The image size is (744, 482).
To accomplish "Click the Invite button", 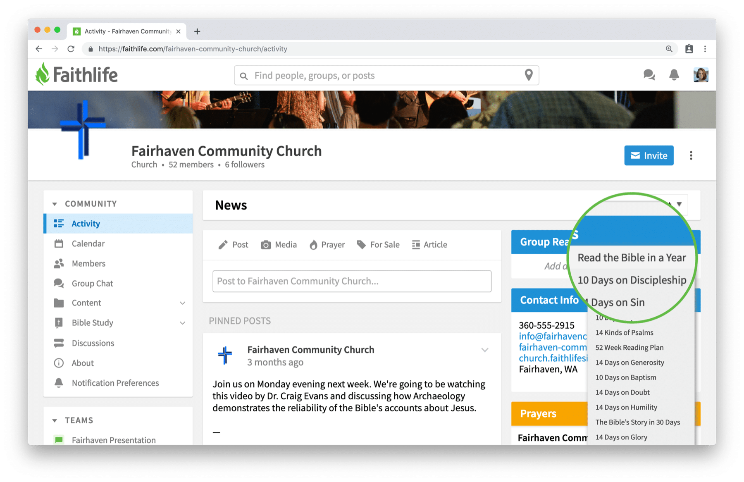I will pyautogui.click(x=649, y=155).
